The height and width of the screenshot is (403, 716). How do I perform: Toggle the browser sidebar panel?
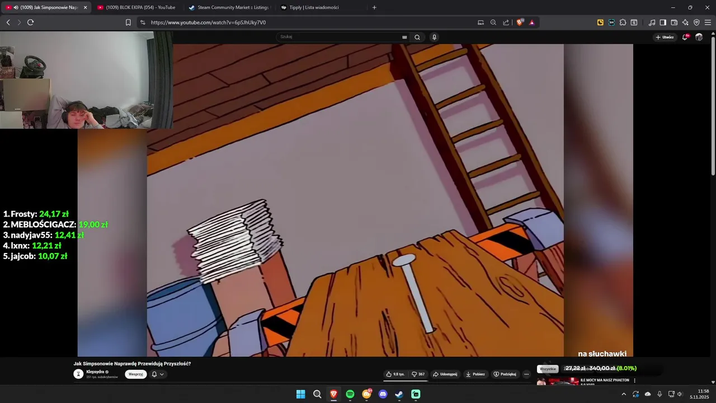click(x=663, y=22)
